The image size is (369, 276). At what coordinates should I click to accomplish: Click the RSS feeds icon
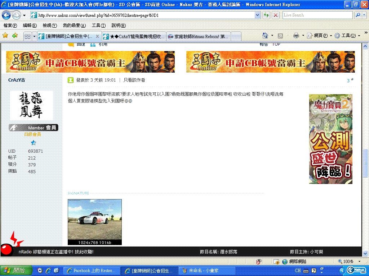click(280, 36)
